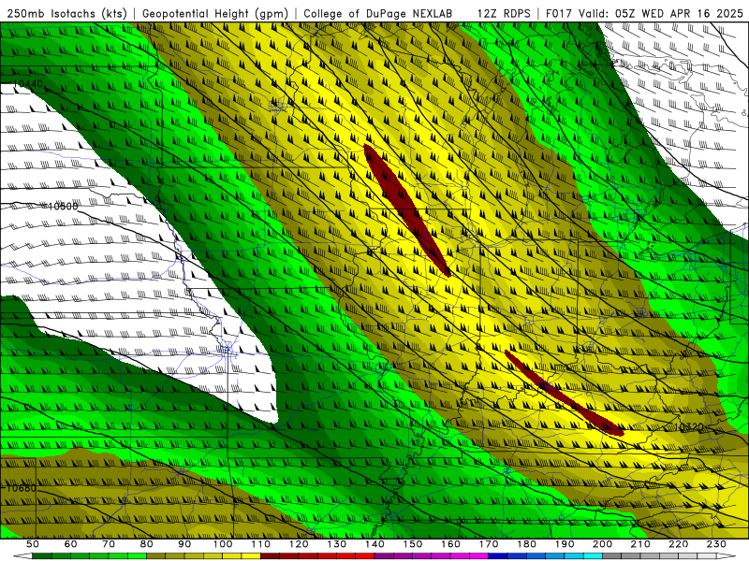Click the 60 label on the color scale
This screenshot has width=749, height=561.
point(70,544)
